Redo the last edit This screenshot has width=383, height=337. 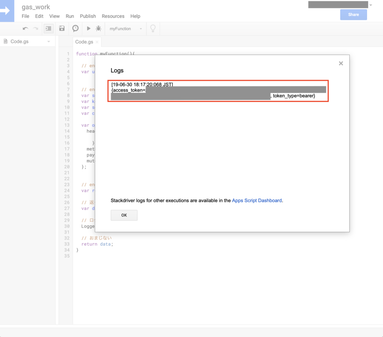(36, 28)
